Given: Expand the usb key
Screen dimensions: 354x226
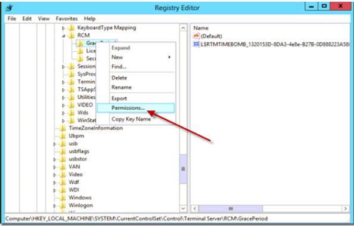Looking at the screenshot, I should pyautogui.click(x=55, y=144).
